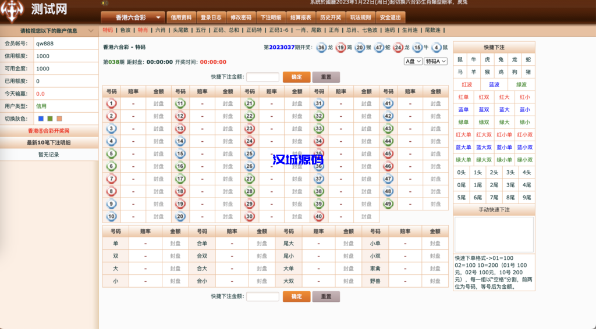Click number ball 49
Screen dimensions: 596x329
(388, 204)
